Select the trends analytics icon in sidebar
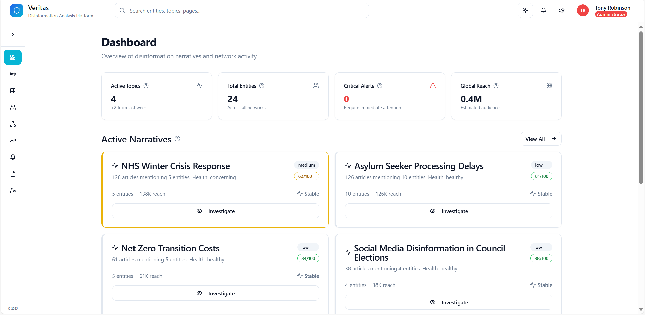645x315 pixels. coord(13,140)
